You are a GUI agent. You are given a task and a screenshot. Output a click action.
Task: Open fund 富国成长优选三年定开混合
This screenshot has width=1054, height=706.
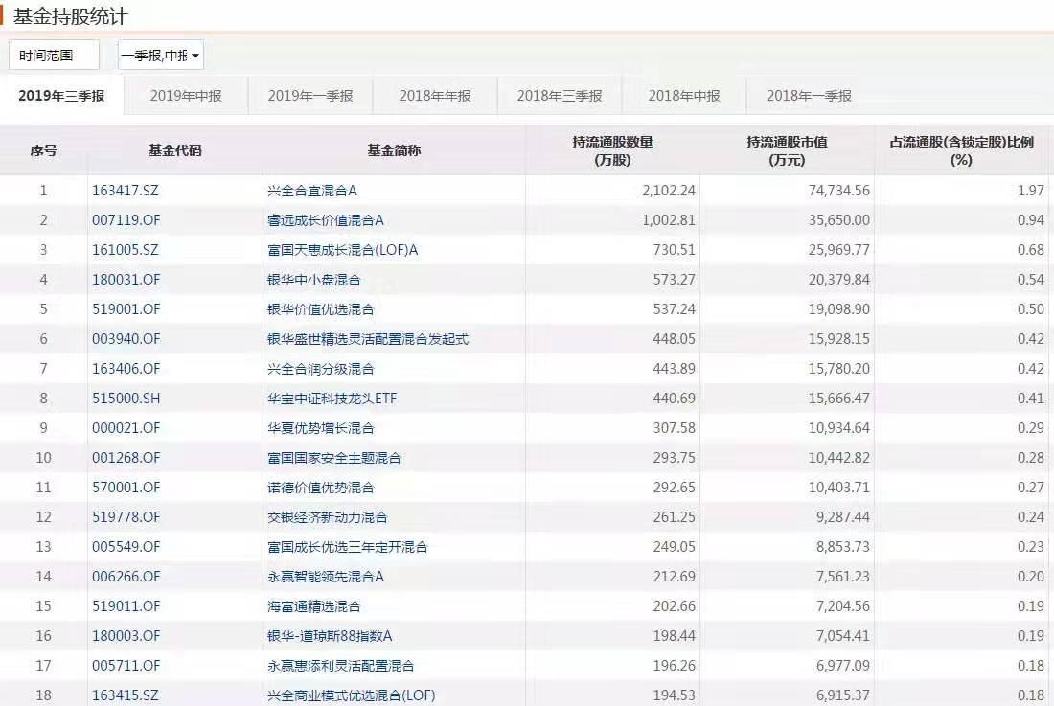pyautogui.click(x=348, y=547)
